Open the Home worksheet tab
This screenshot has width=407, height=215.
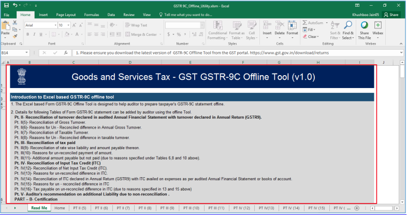60,208
